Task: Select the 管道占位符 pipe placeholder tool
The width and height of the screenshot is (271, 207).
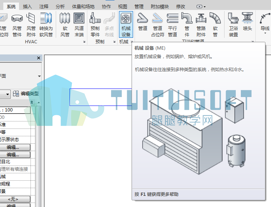Action: pos(158,25)
